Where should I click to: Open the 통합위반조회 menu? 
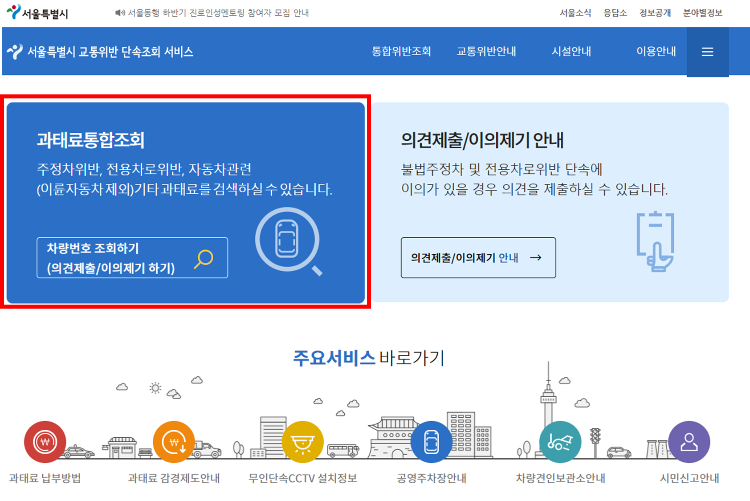pyautogui.click(x=401, y=52)
